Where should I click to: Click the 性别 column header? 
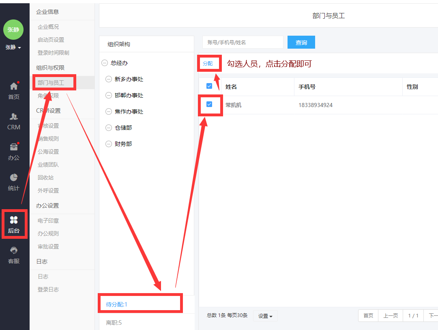click(412, 87)
